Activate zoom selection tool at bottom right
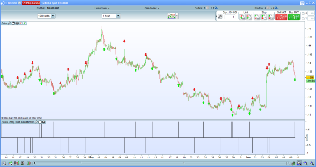316x167 pixels. tap(299, 163)
